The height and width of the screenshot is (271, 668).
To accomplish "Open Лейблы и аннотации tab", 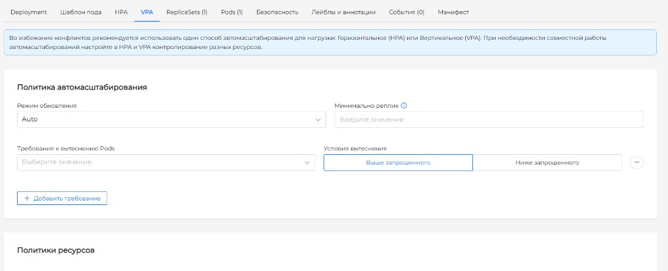I will [x=343, y=12].
